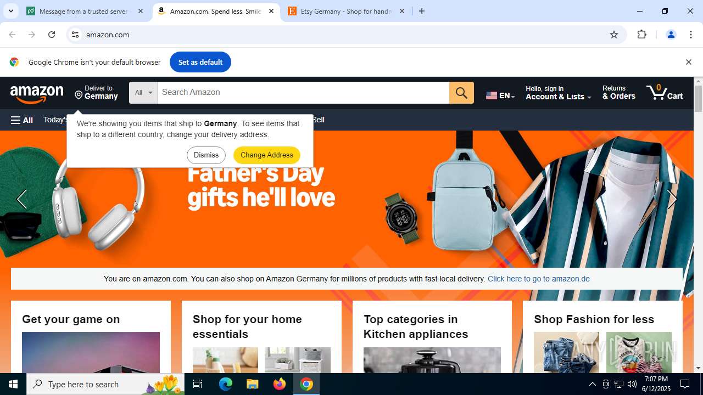Click the yellow Change Address button
Screen dimensions: 703x395
(267, 155)
